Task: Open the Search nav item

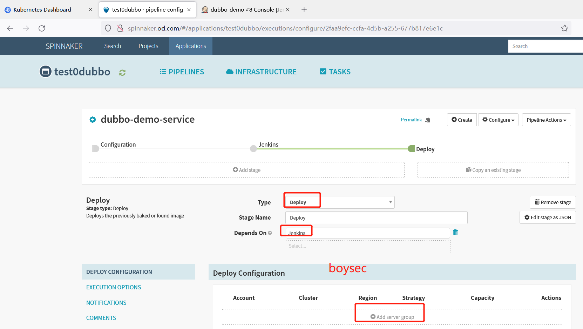Action: [x=113, y=46]
